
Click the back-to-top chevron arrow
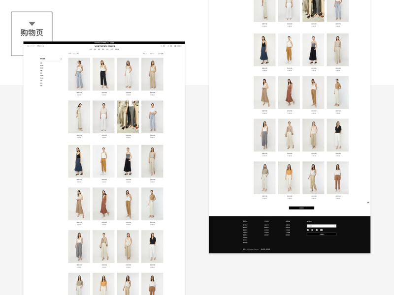click(x=368, y=203)
